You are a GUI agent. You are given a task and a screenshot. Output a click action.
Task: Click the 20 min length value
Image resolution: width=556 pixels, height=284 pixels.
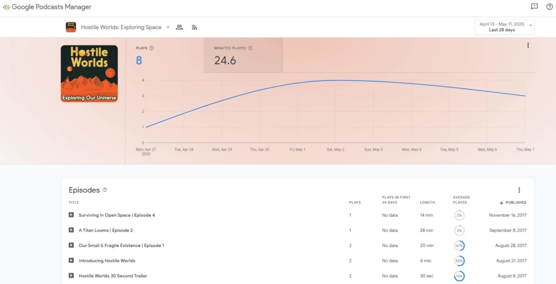click(x=427, y=246)
